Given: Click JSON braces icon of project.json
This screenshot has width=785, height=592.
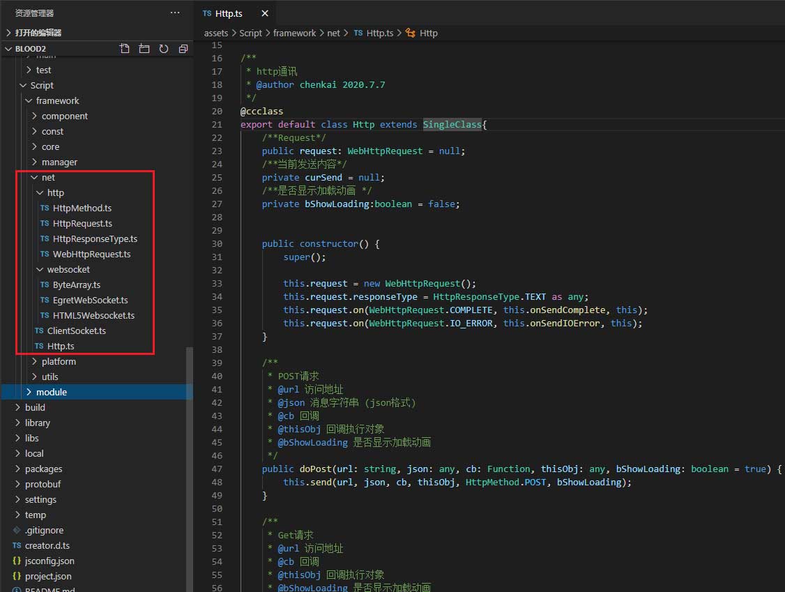Looking at the screenshot, I should point(17,576).
